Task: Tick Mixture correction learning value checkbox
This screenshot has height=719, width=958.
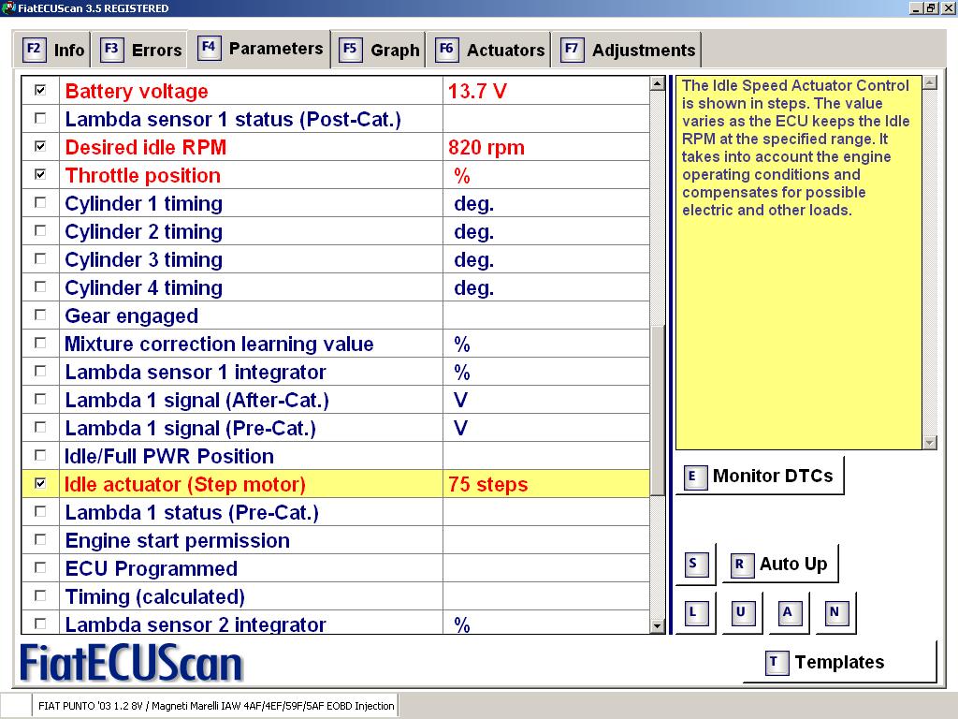Action: [x=40, y=343]
